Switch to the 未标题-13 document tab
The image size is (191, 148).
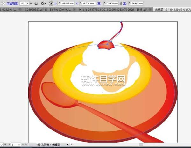point(172,10)
